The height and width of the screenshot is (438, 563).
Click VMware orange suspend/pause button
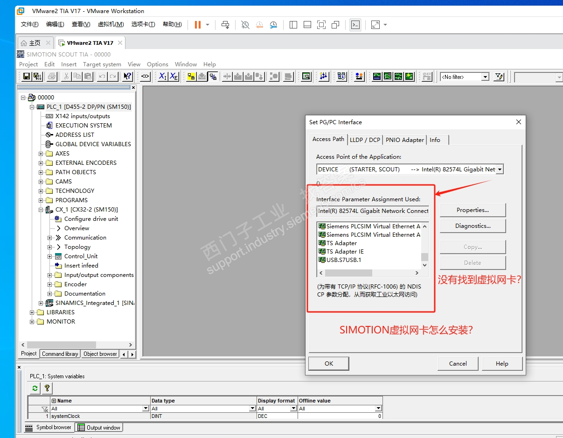pyautogui.click(x=198, y=25)
